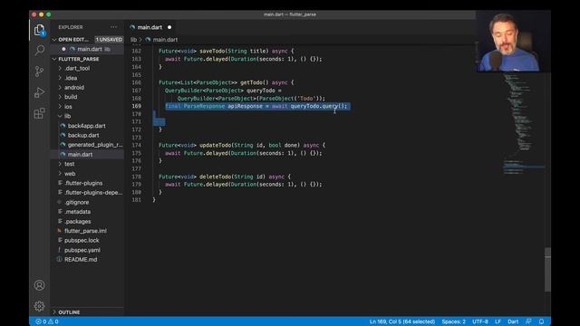Collapse the OPEN EDITORS section
Image resolution: width=580 pixels, height=326 pixels.
click(x=54, y=40)
